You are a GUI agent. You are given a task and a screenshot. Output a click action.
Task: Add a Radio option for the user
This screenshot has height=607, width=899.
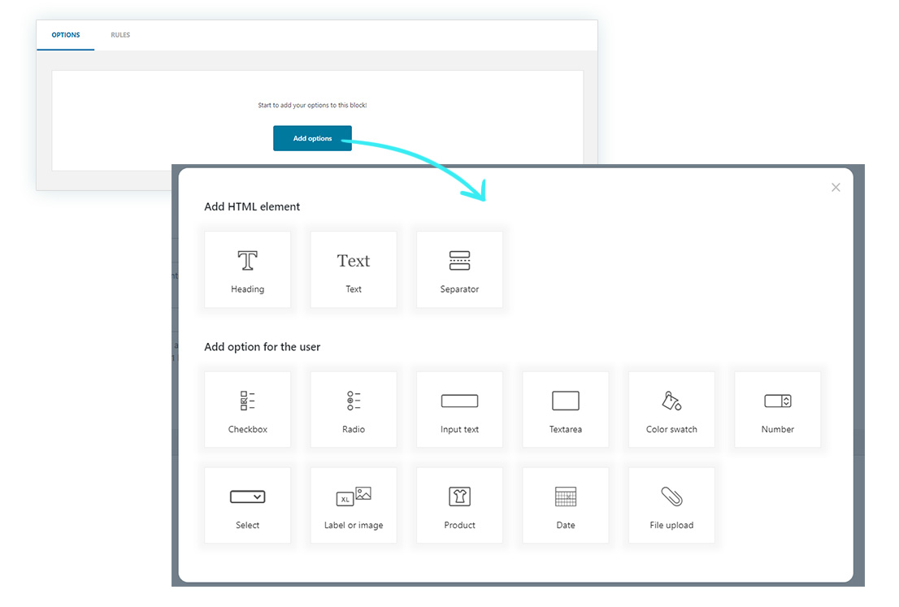353,409
